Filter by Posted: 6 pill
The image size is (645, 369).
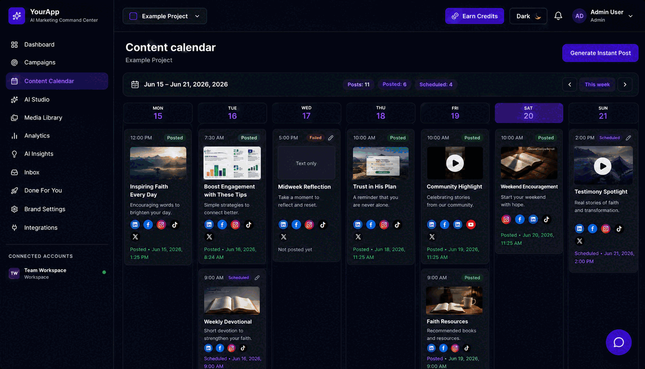(394, 84)
